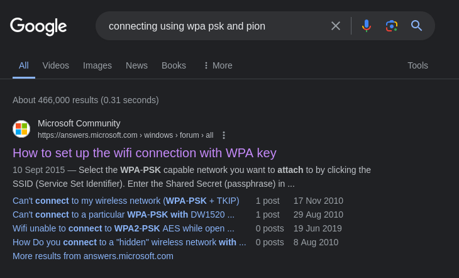Clear the search query with the X icon
Viewport: 459px width, 278px height.
[336, 26]
